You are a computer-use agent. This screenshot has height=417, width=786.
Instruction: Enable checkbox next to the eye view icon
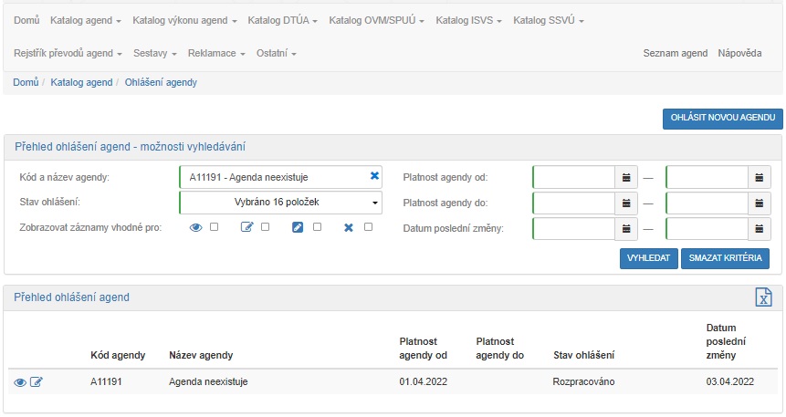point(214,227)
